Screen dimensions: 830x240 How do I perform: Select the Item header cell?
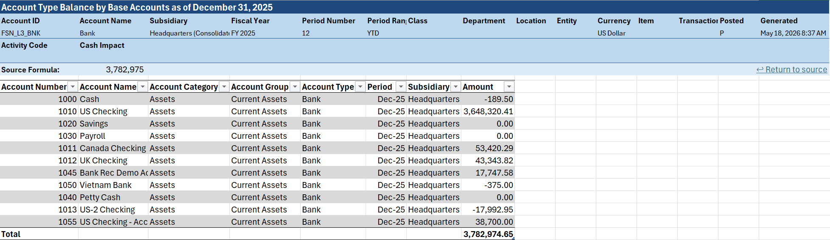(x=657, y=21)
